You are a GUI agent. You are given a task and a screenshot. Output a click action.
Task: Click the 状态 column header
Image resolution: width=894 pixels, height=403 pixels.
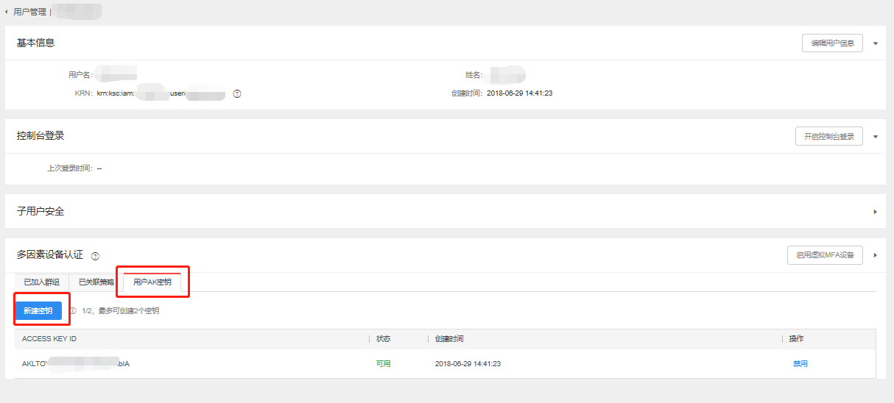tap(383, 339)
